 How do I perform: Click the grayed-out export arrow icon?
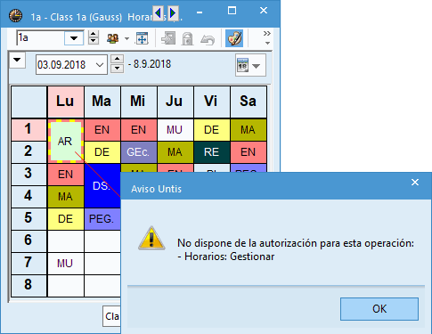(x=168, y=38)
